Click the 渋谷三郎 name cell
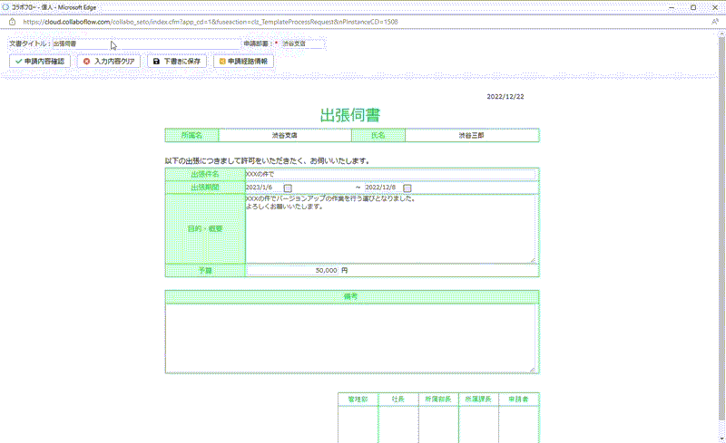The width and height of the screenshot is (726, 443). click(x=472, y=135)
